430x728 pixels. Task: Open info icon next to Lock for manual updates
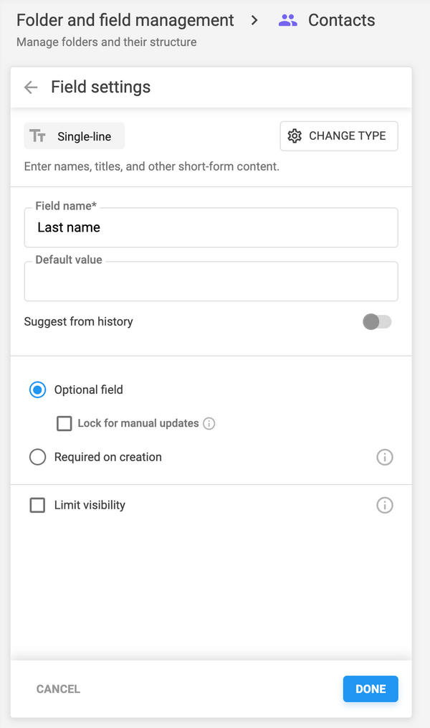pos(209,424)
